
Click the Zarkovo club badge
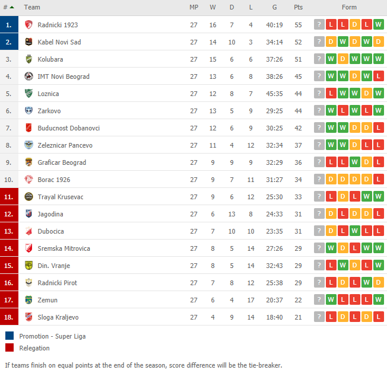click(x=28, y=111)
